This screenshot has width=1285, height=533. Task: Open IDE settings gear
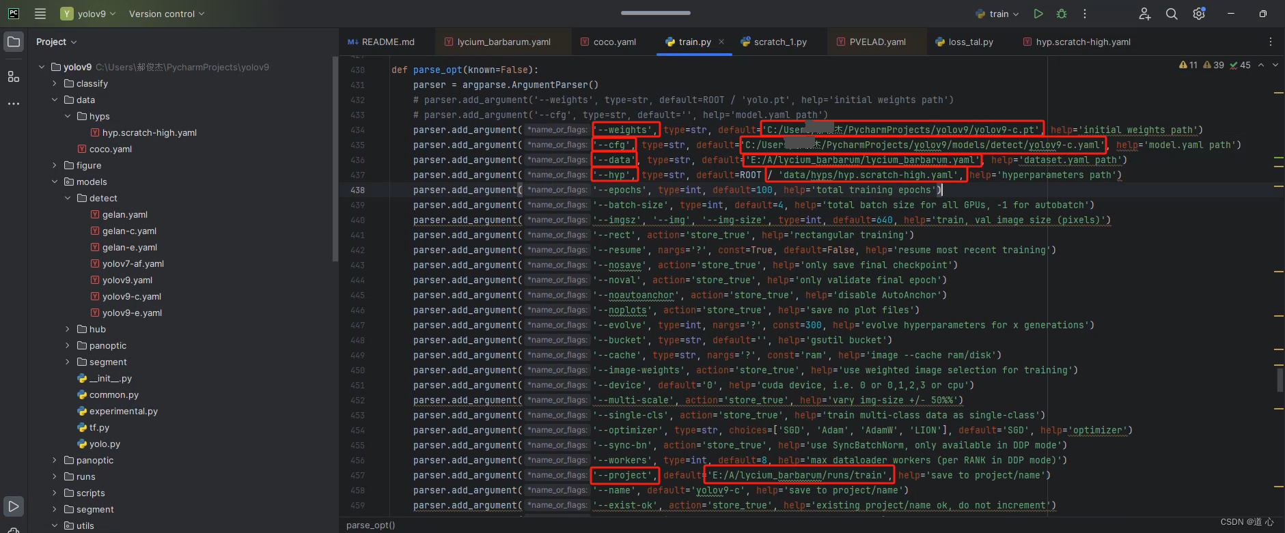(x=1199, y=14)
